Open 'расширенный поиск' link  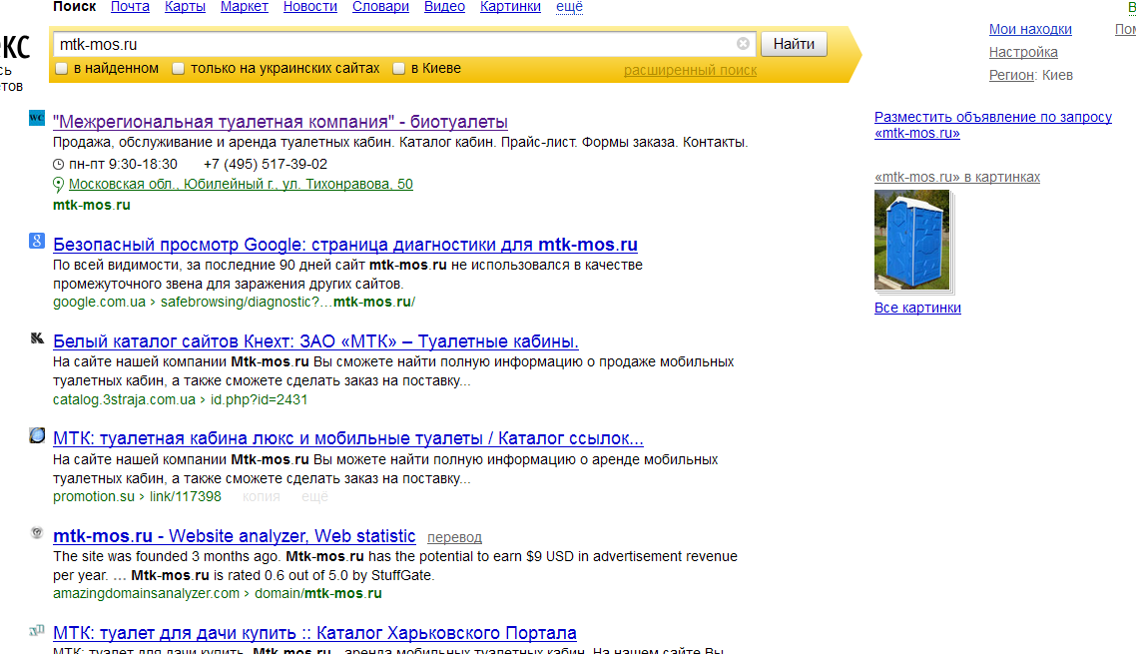(x=691, y=70)
